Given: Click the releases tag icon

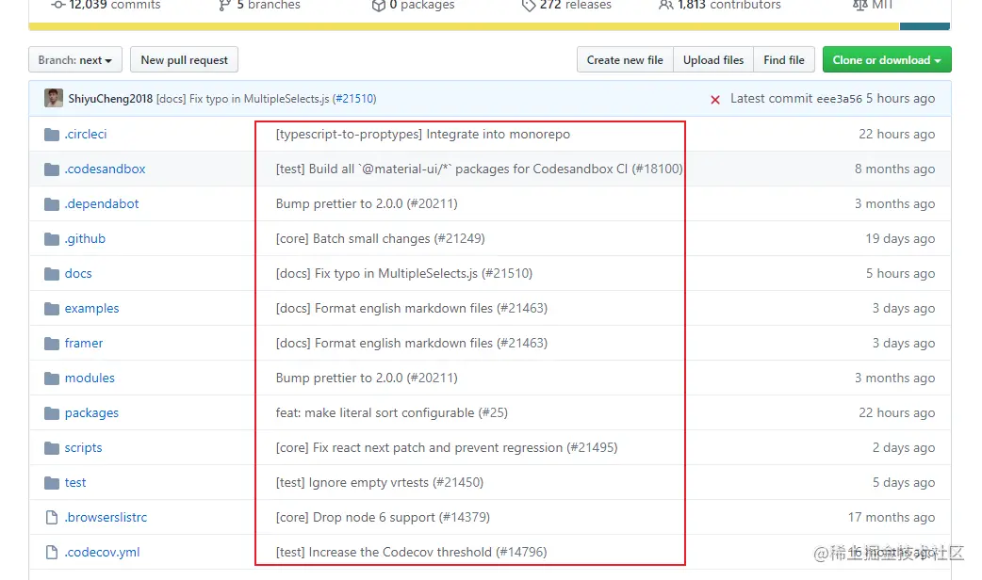Looking at the screenshot, I should point(529,5).
